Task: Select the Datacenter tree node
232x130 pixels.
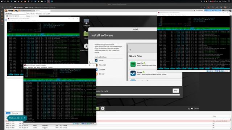Action: pyautogui.click(x=13, y=16)
